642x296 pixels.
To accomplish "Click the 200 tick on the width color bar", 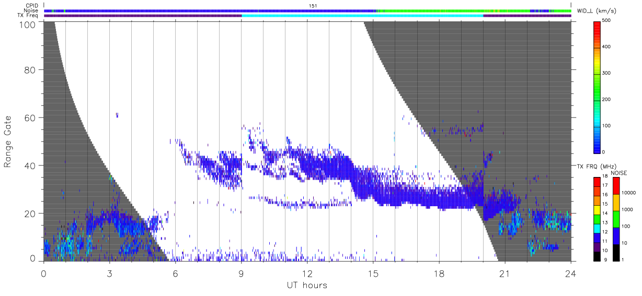I will tap(607, 99).
